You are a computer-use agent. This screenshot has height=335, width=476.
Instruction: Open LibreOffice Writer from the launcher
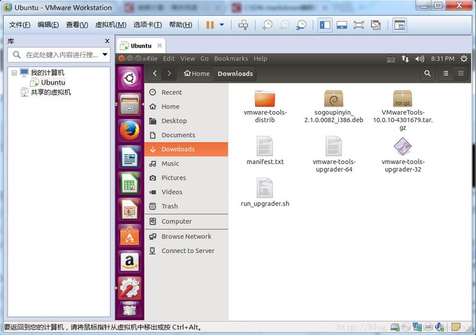(x=129, y=157)
